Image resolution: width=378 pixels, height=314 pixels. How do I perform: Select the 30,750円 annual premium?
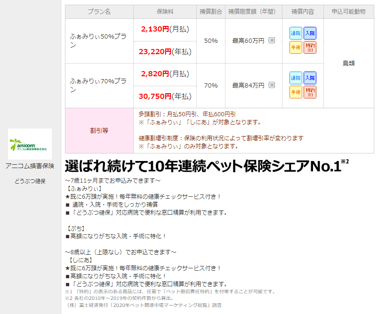(x=155, y=97)
